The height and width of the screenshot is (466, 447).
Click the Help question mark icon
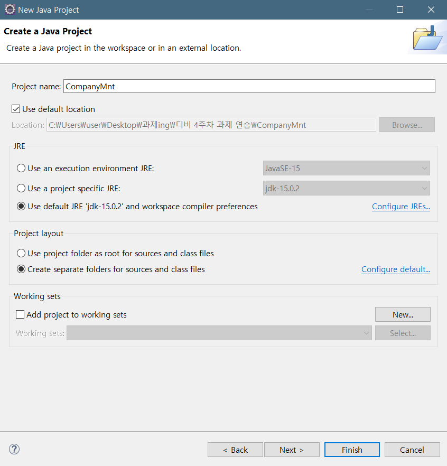[x=14, y=449]
